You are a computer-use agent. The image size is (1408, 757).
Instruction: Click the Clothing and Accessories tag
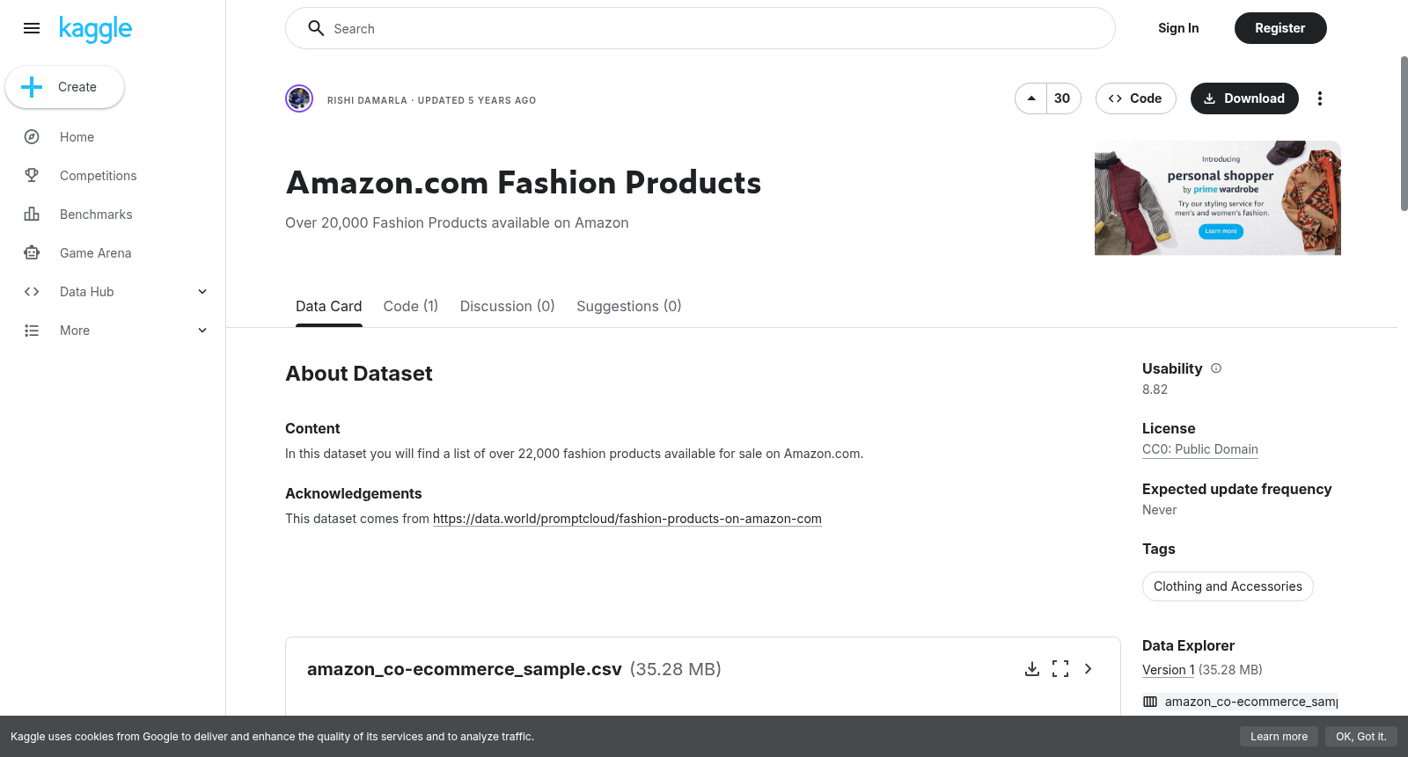coord(1228,586)
